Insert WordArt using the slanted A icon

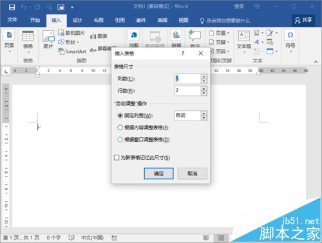coord(256,42)
